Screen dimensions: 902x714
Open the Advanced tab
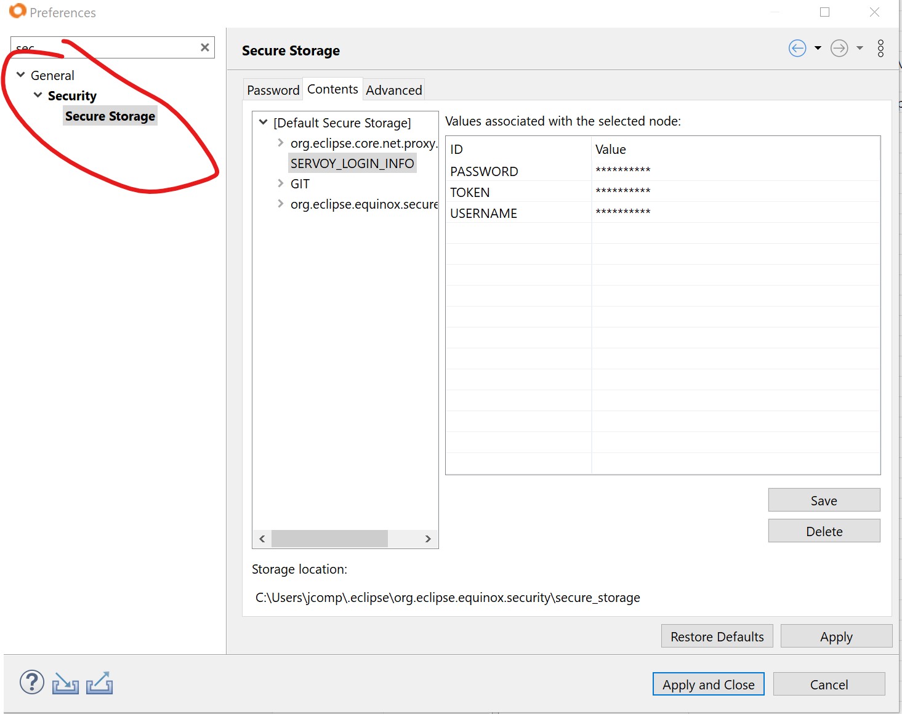[394, 90]
